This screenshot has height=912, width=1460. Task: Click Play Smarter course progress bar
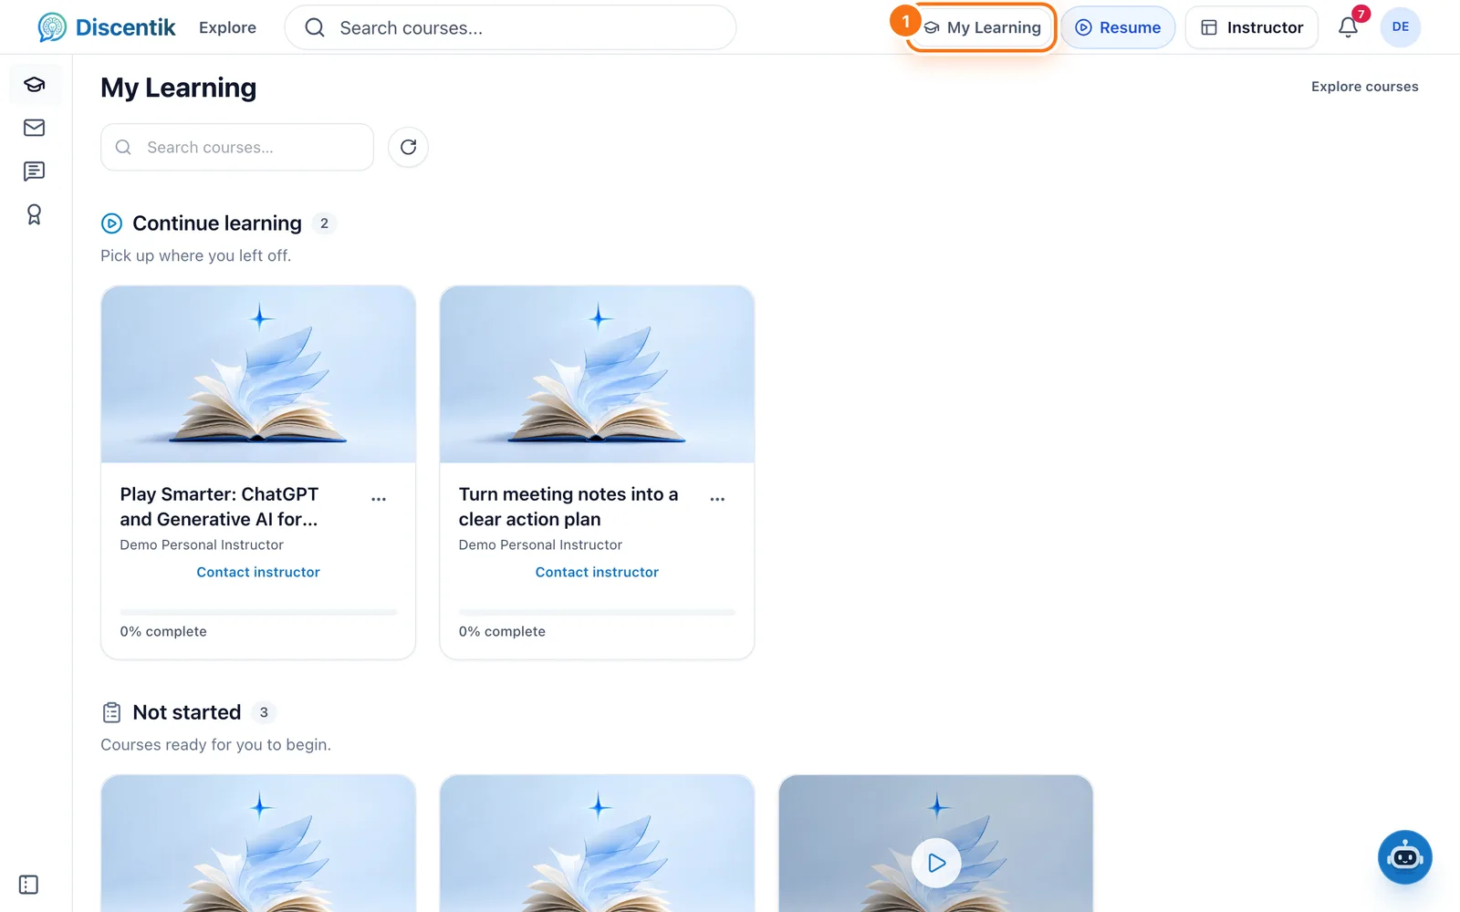click(x=258, y=612)
